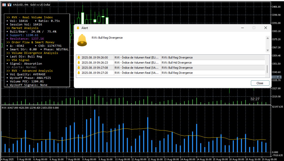Minimize the Alert dialog window
284x161 pixels.
point(242,28)
